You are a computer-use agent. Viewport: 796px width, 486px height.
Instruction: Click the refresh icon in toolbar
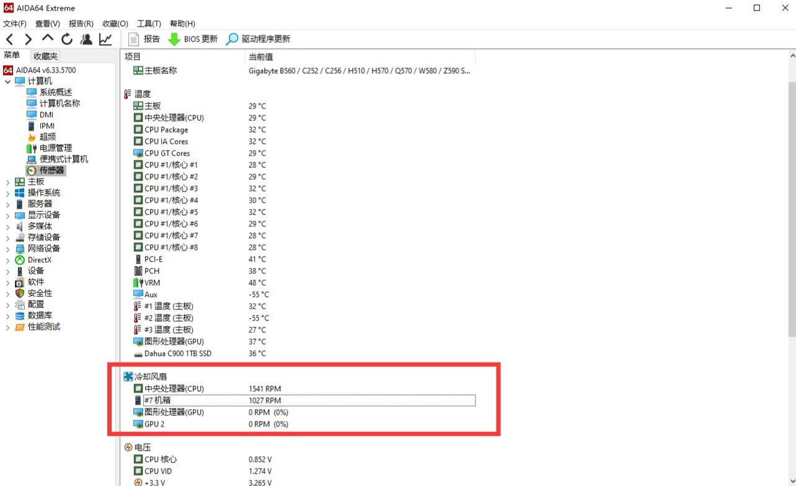67,39
